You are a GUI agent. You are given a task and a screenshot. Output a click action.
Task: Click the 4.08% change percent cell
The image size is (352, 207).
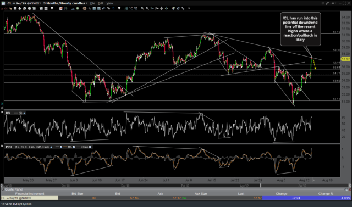click(x=346, y=198)
